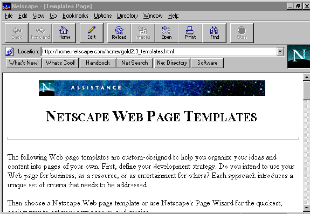Click the What's New! directory button
This screenshot has width=310, height=214.
coord(24,63)
